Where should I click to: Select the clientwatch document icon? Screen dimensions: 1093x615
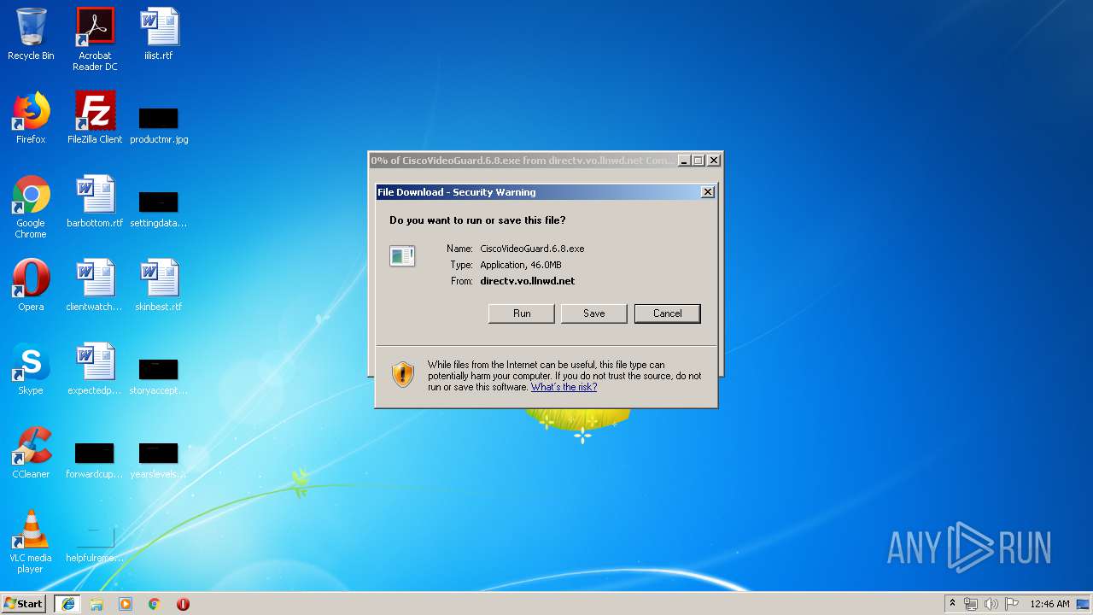[95, 285]
